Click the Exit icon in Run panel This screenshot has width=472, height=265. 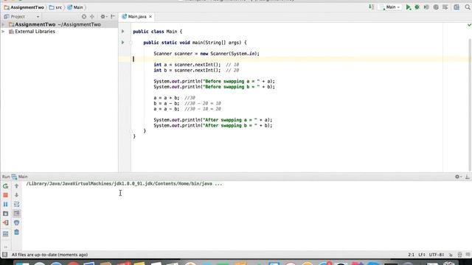(x=5, y=223)
